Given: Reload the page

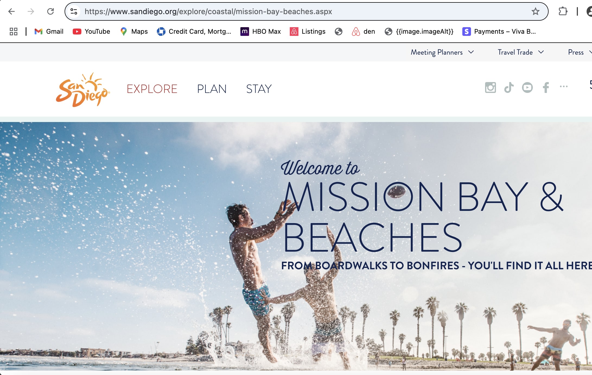Looking at the screenshot, I should (50, 11).
